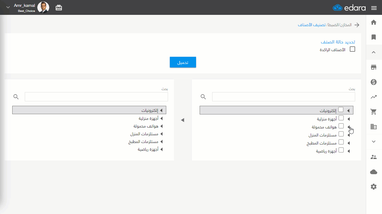Image resolution: width=382 pixels, height=214 pixels.
Task: Open the store sidebar icon
Action: tap(374, 67)
